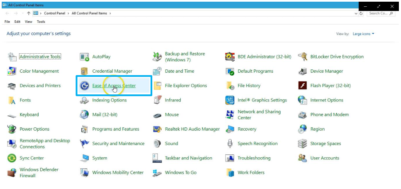401x189 pixels.
Task: Open the Windows Defender Firewall icon
Action: pyautogui.click(x=12, y=173)
